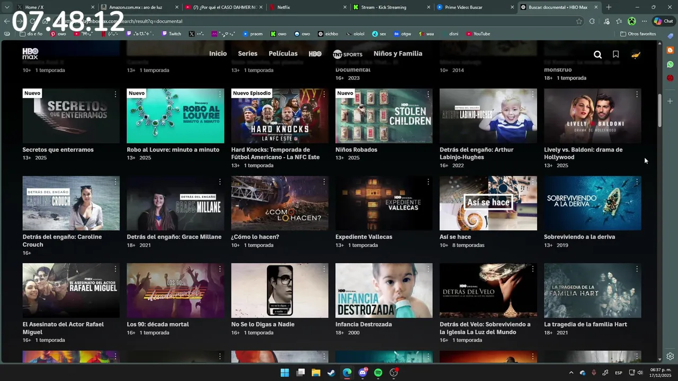Click the microphone icon in system tray
The height and width of the screenshot is (381, 678).
click(x=594, y=373)
